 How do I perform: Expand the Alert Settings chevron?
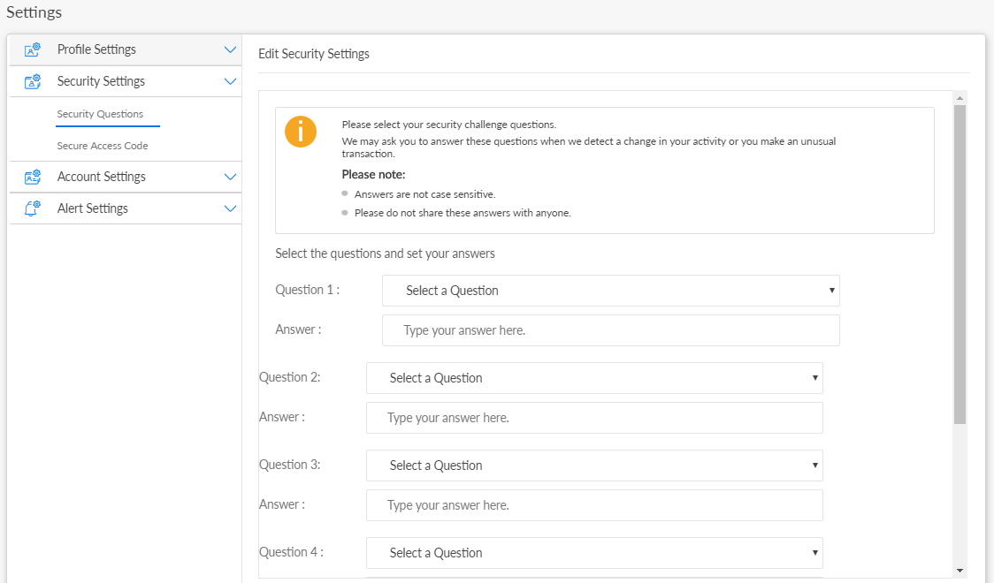pyautogui.click(x=230, y=209)
